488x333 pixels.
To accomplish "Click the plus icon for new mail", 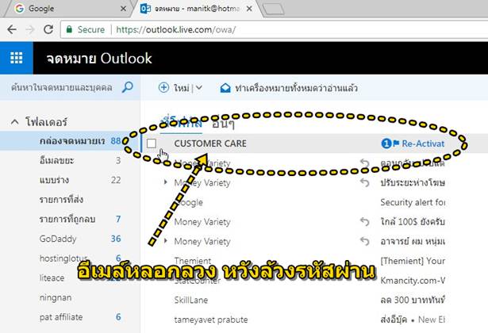I will click(x=163, y=88).
